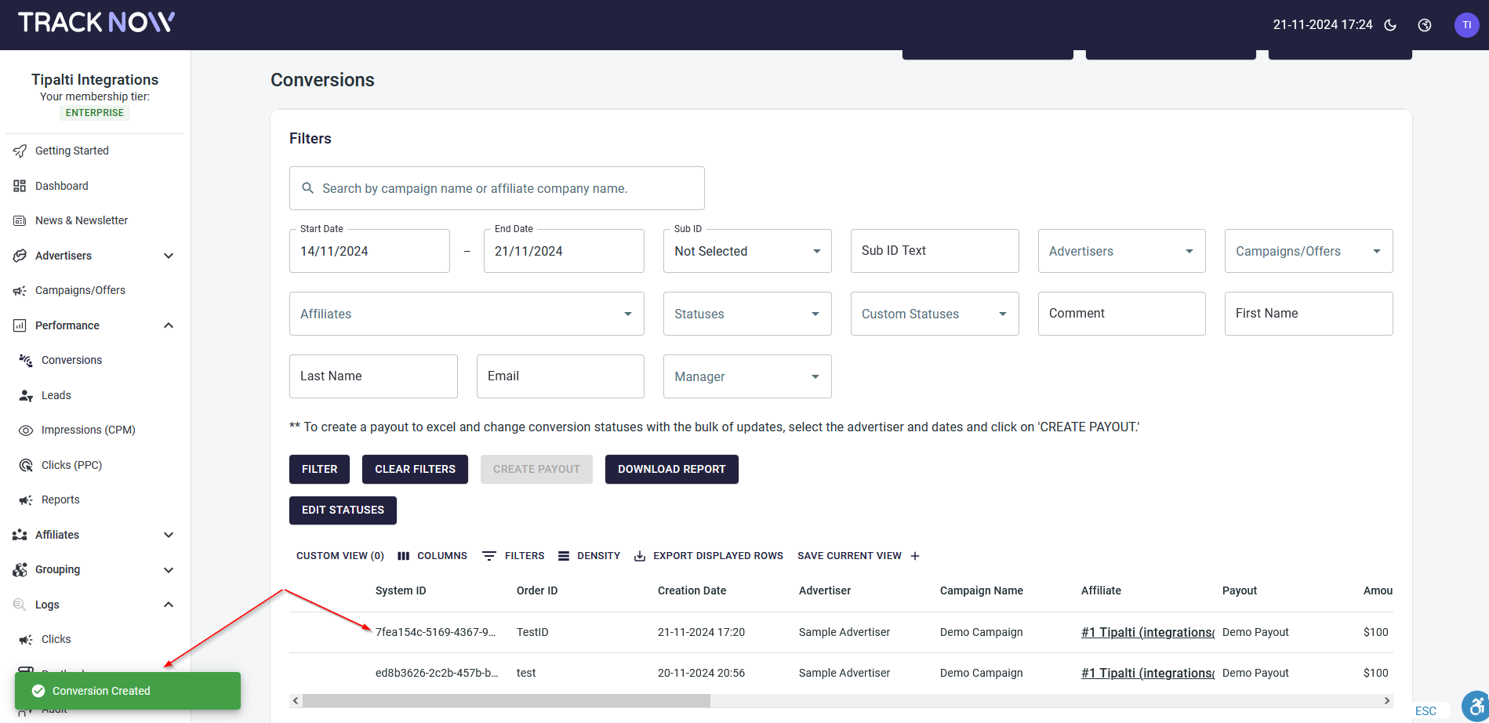
Task: Open the Sub ID dropdown
Action: (x=746, y=251)
